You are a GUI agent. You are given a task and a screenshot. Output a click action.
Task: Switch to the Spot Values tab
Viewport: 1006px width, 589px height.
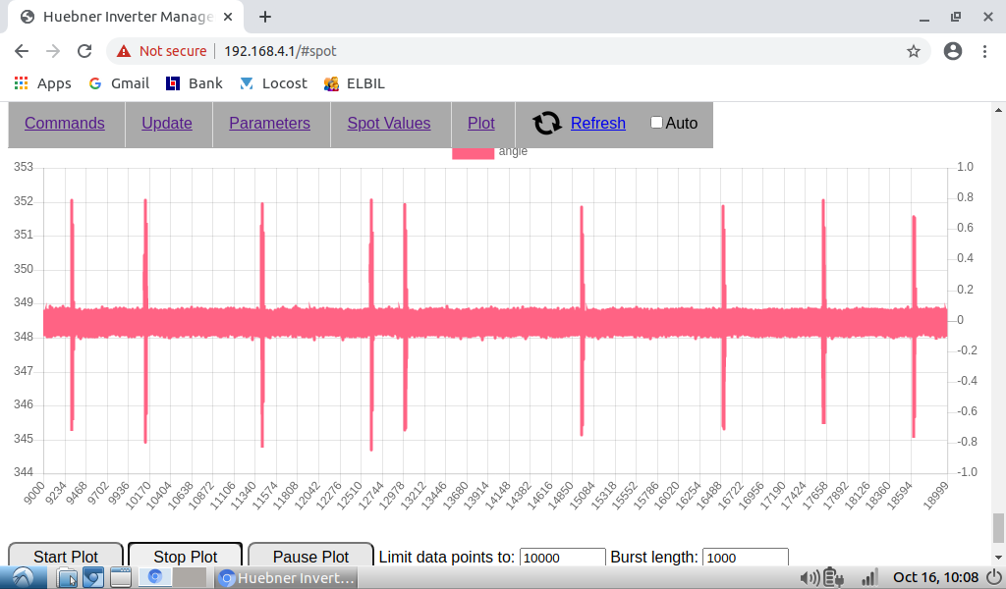[x=389, y=123]
